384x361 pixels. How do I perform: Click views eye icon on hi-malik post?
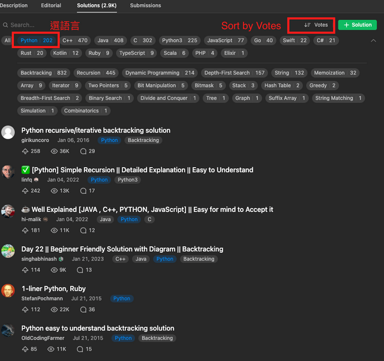(x=54, y=230)
